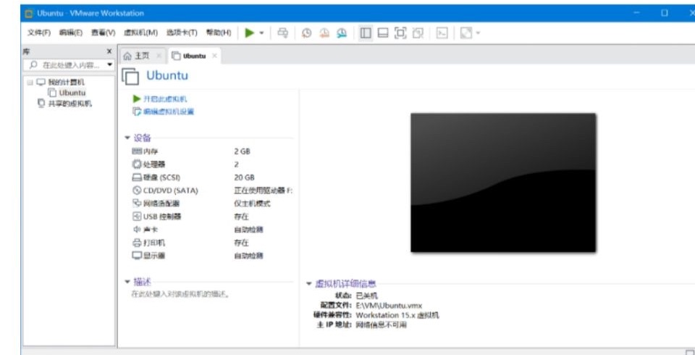Collapse the 我的计算机 tree node
The width and height of the screenshot is (695, 355).
(30, 83)
